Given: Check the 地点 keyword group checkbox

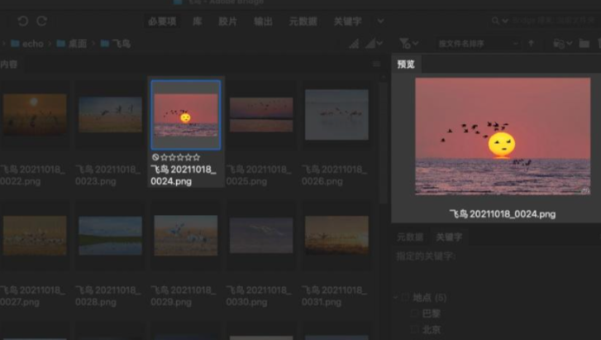Looking at the screenshot, I should tap(405, 298).
